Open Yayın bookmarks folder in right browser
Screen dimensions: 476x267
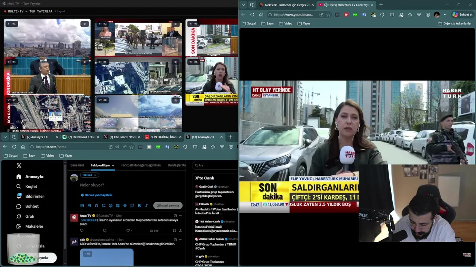click(x=304, y=23)
